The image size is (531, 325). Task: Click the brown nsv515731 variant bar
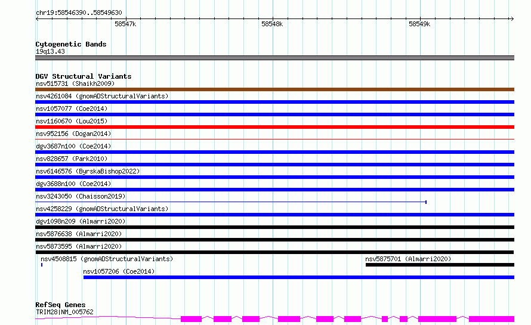click(x=274, y=89)
